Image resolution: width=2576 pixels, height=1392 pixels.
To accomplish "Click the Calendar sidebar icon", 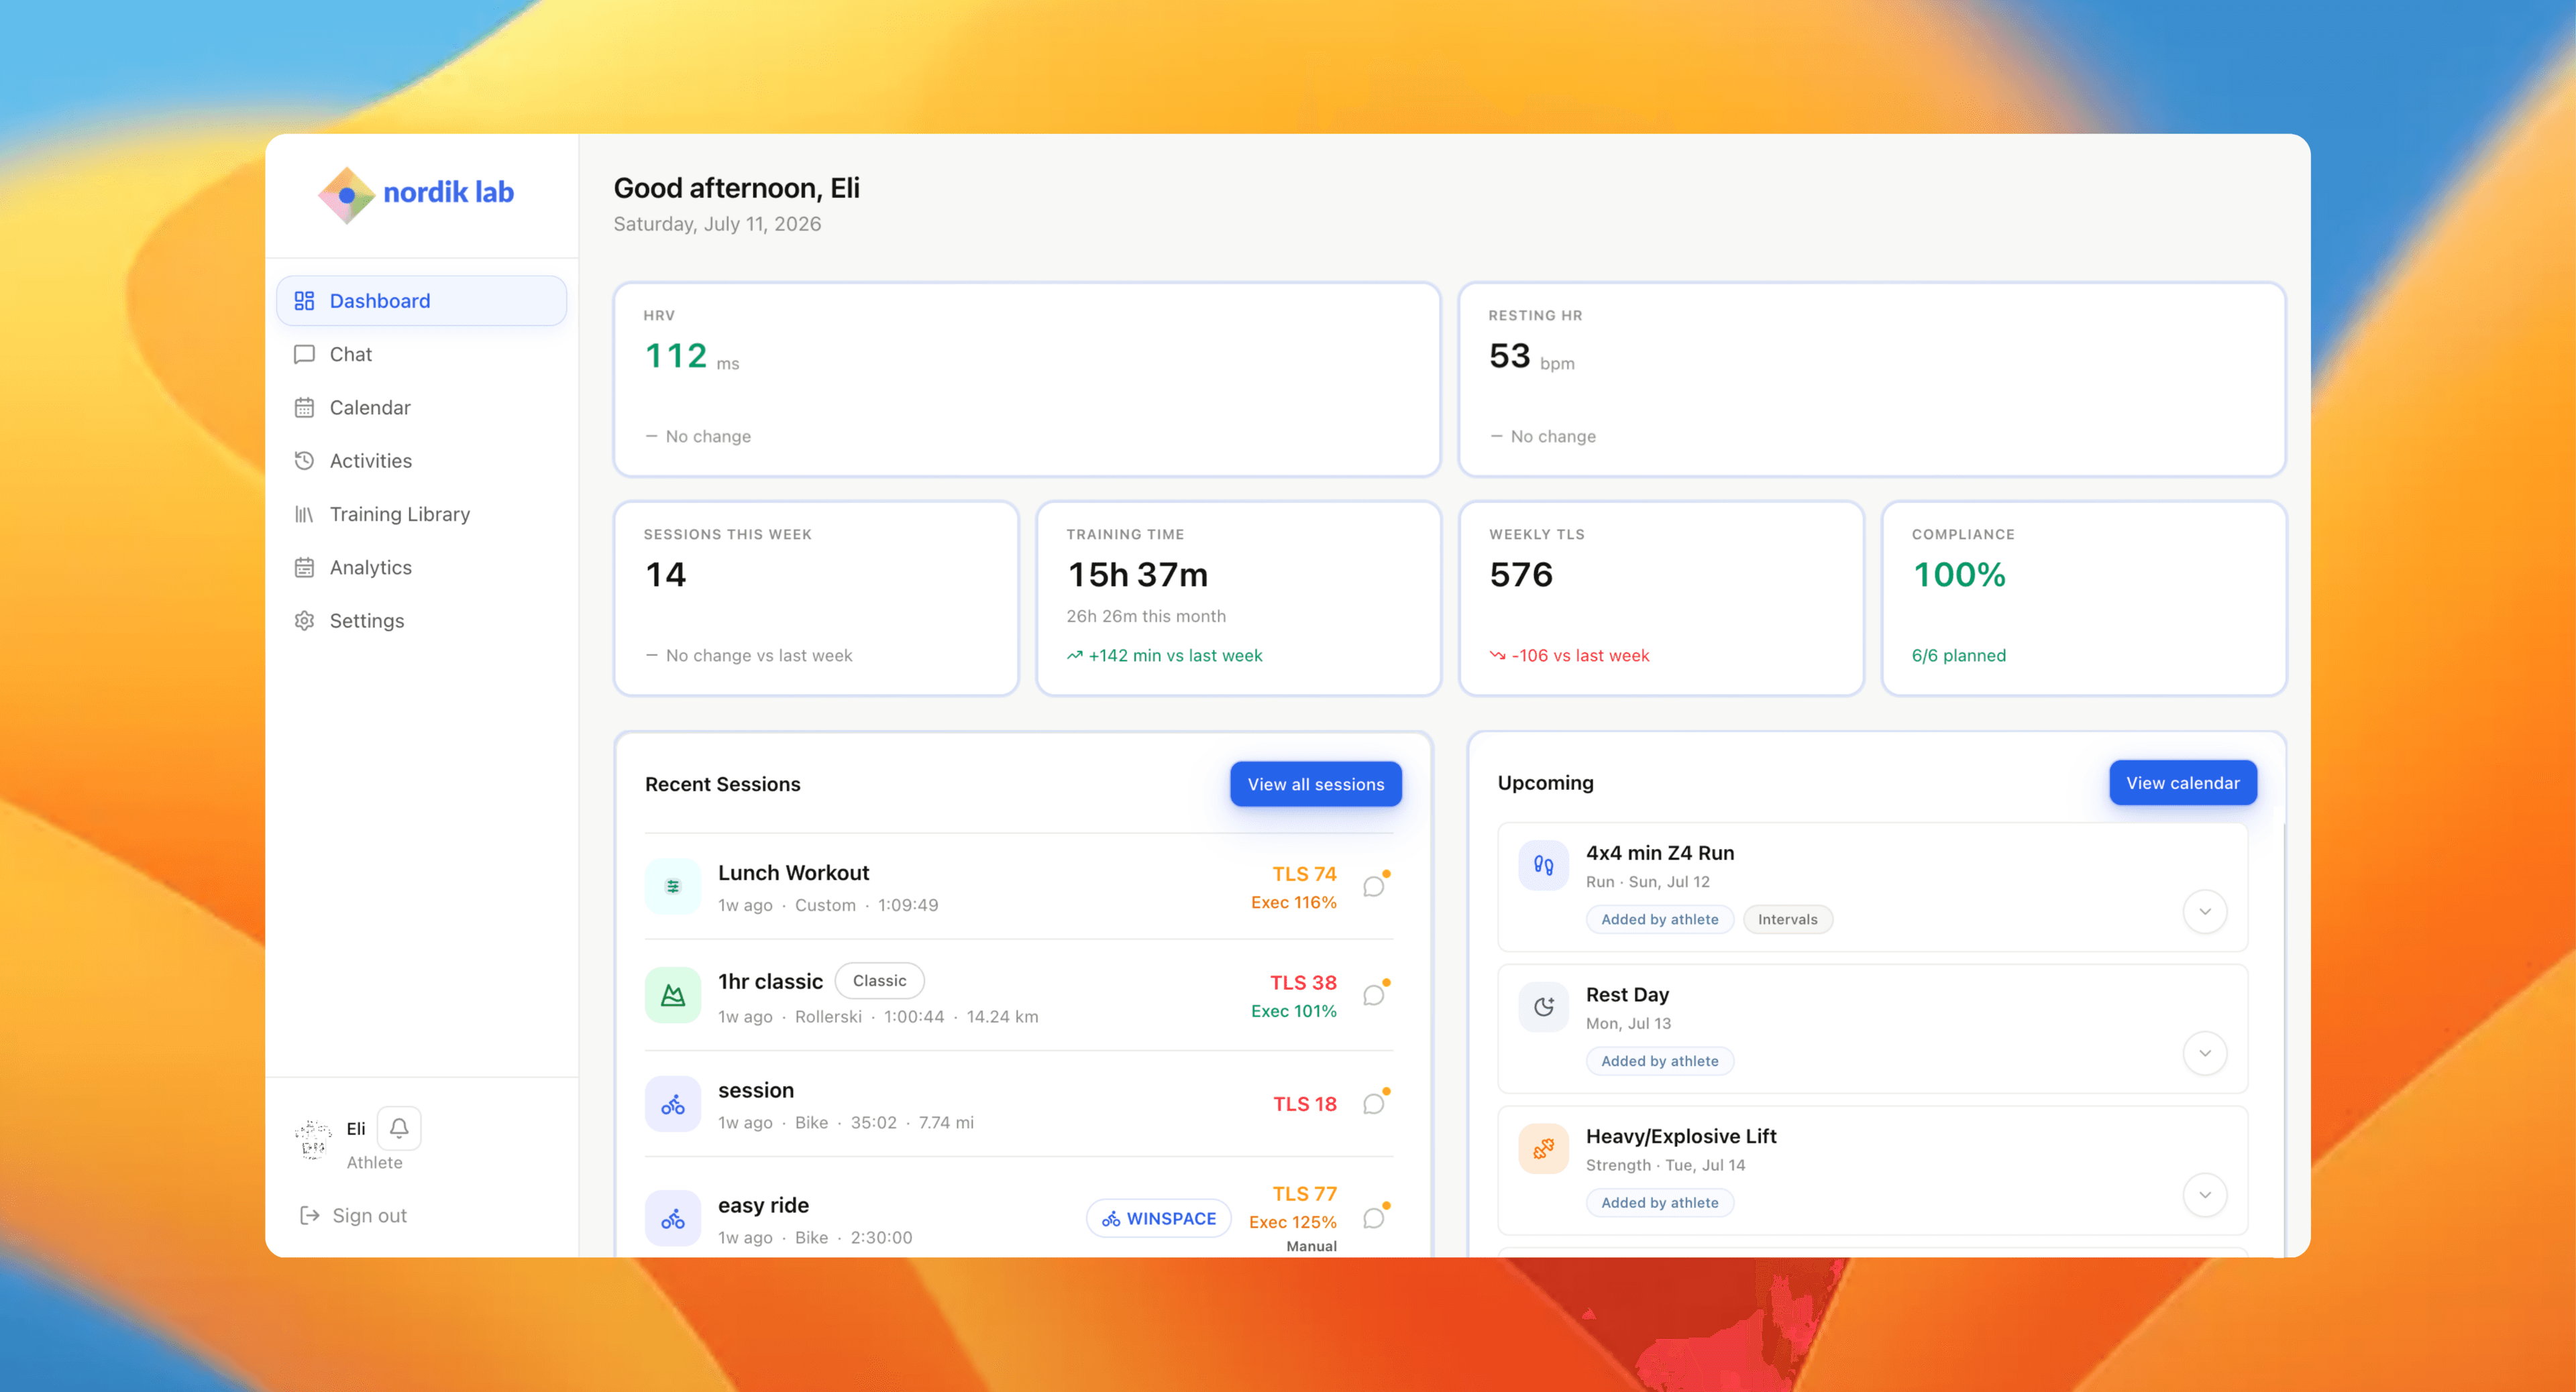I will 304,408.
